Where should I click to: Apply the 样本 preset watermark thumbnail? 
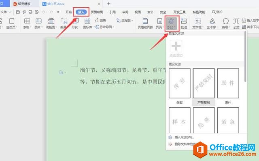pyautogui.click(x=180, y=120)
